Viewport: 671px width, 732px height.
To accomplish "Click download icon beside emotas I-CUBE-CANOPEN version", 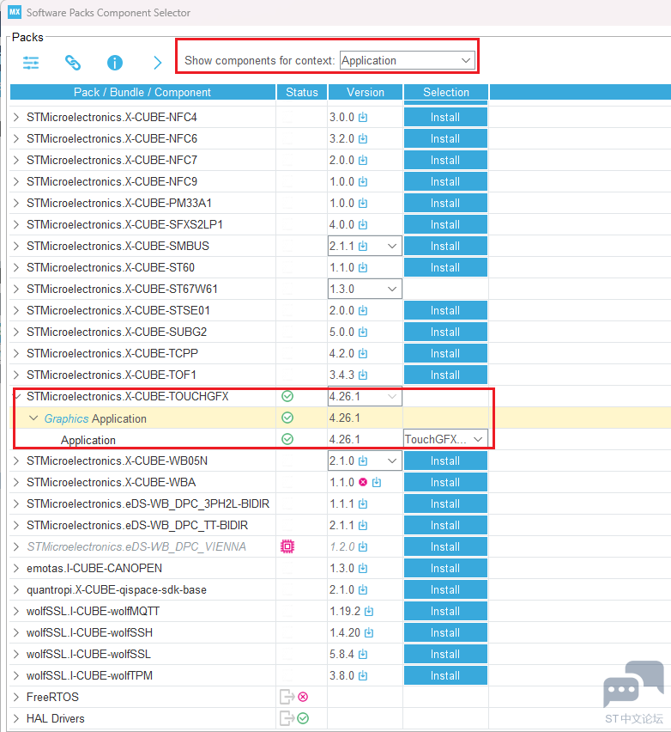I will click(x=363, y=568).
